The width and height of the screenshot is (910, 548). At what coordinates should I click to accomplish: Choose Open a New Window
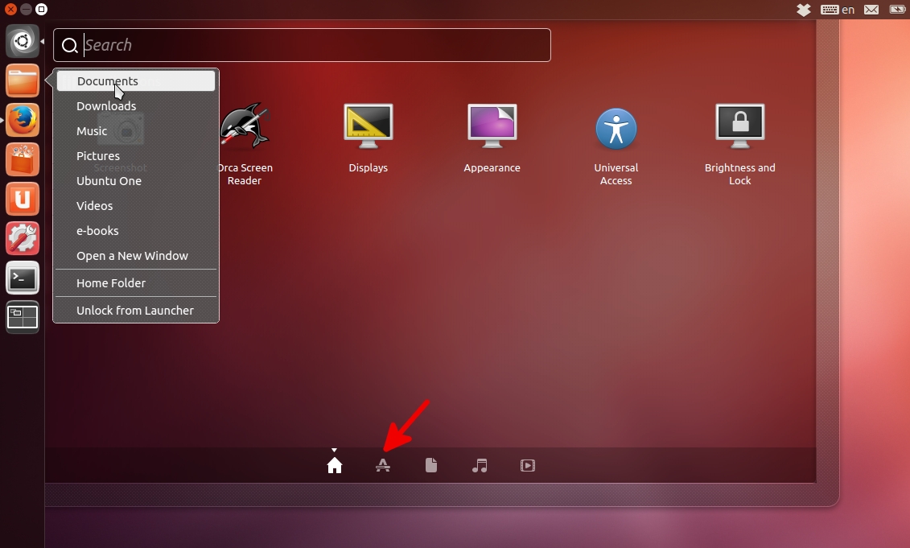pyautogui.click(x=132, y=256)
